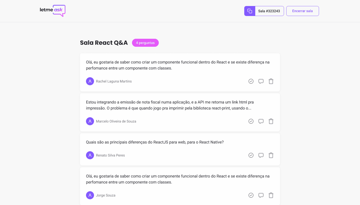Click the Sala #323243 code label
This screenshot has width=360, height=205.
[269, 11]
